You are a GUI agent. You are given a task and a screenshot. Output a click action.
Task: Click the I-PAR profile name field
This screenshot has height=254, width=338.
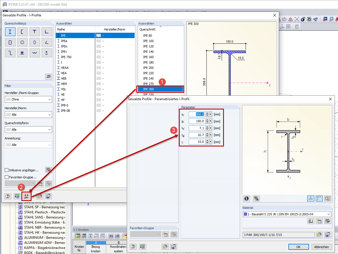[x=278, y=235]
